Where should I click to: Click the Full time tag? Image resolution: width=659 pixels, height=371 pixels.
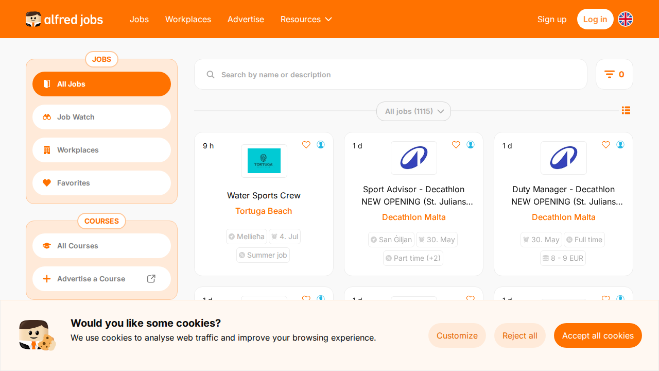584,240
